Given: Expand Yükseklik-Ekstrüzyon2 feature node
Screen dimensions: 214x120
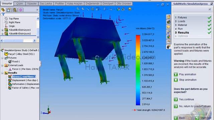Looking at the screenshot, I should tap(2, 34).
